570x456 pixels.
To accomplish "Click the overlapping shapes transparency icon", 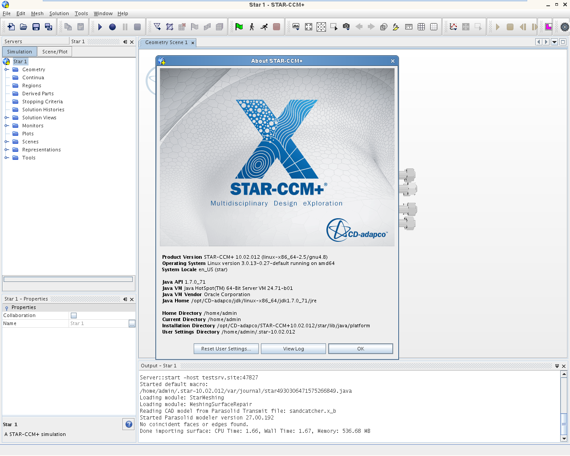I will pos(383,27).
